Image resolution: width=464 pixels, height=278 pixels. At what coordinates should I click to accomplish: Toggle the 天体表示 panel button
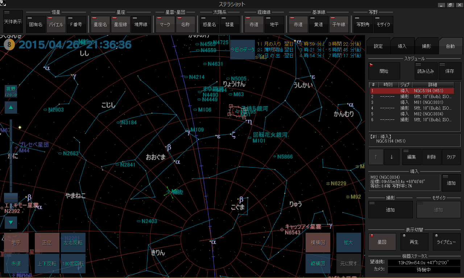[x=13, y=22]
